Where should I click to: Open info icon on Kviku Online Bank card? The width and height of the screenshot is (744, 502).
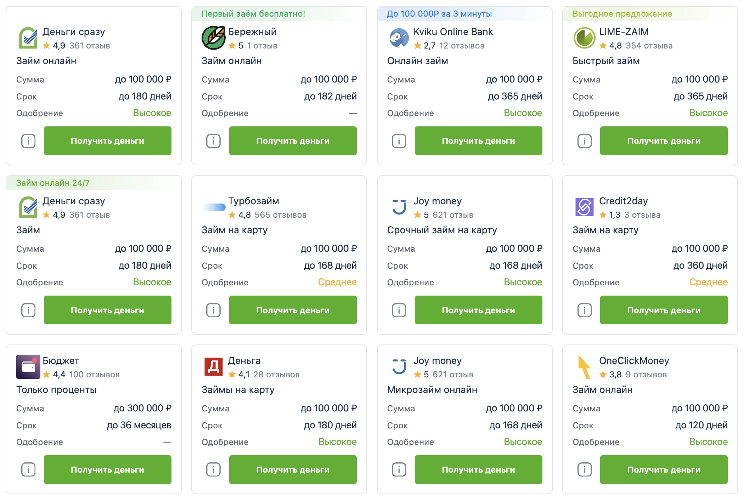pos(399,141)
